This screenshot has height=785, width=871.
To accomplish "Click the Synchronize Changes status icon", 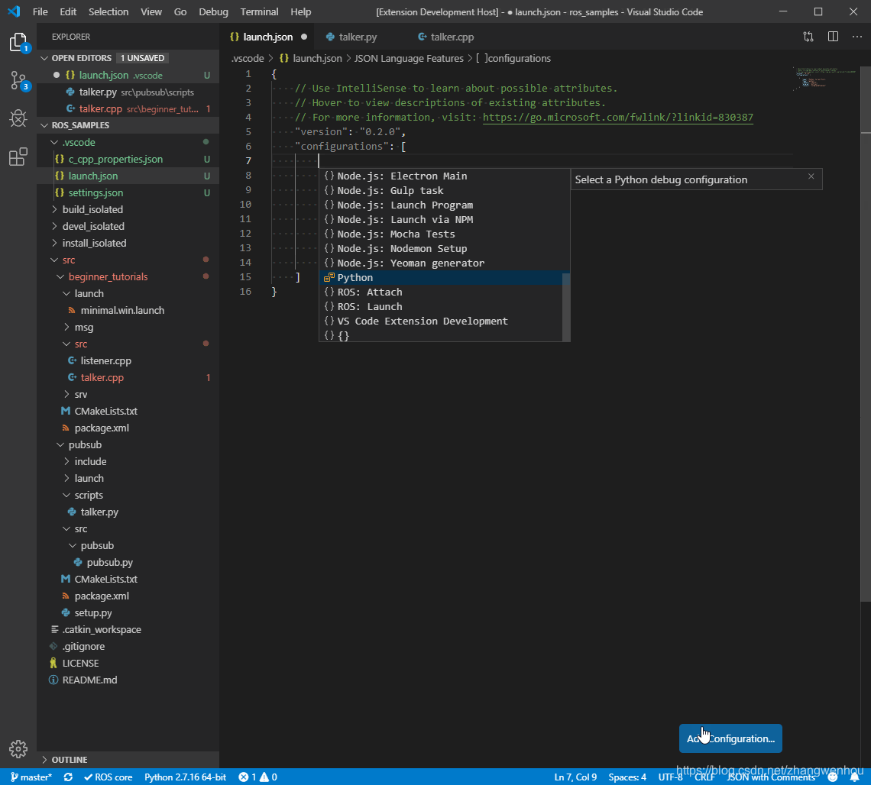I will (x=68, y=777).
